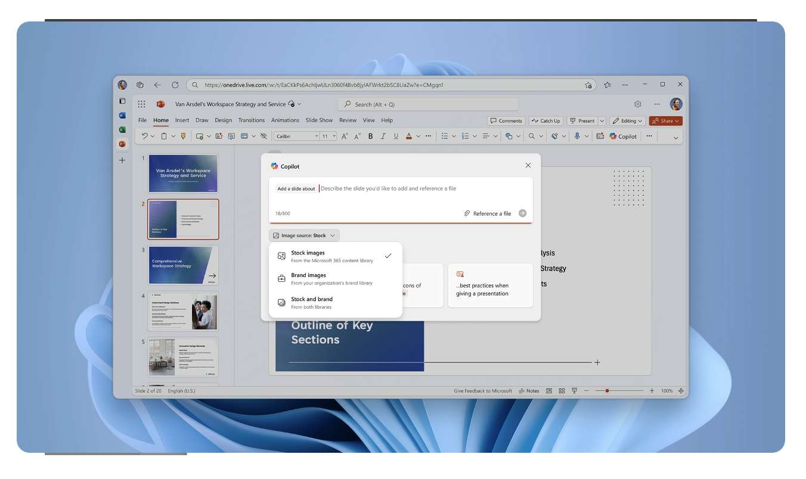
Task: Open Word from the left sidebar
Action: tap(122, 116)
